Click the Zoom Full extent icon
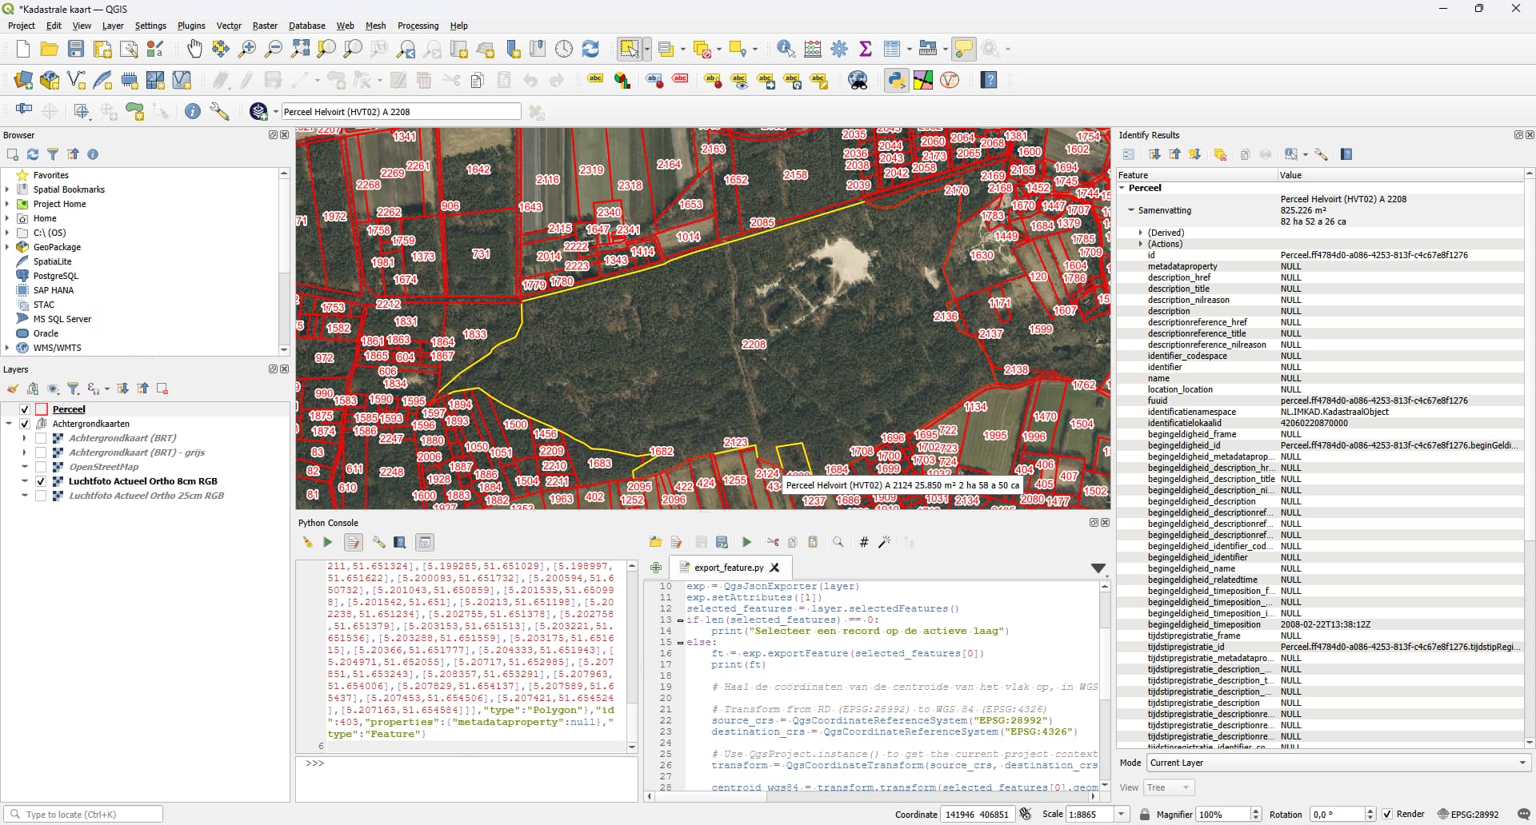This screenshot has height=825, width=1536. (300, 50)
